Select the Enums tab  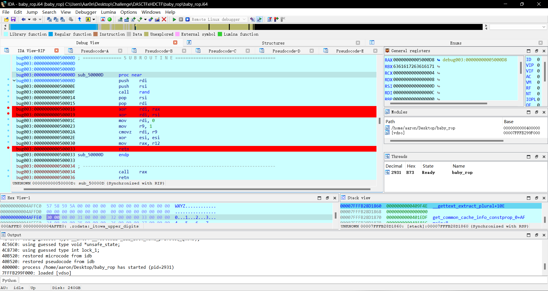click(x=456, y=43)
